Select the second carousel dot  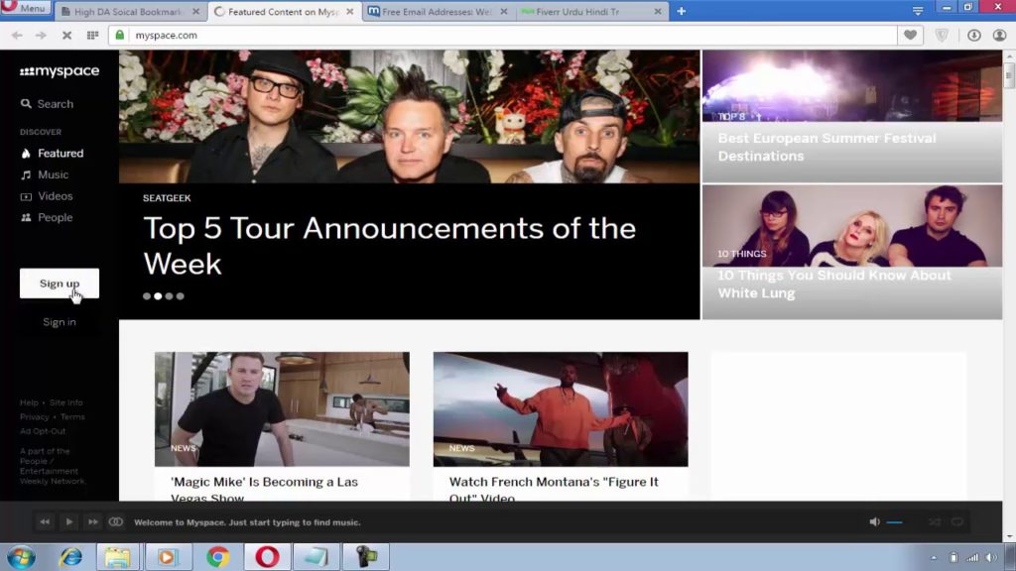pyautogui.click(x=158, y=295)
